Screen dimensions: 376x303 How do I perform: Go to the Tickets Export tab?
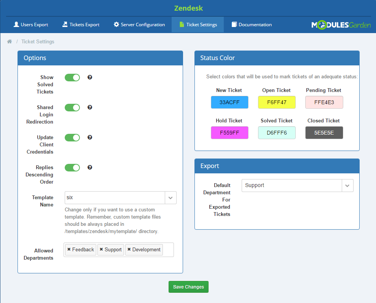click(81, 25)
